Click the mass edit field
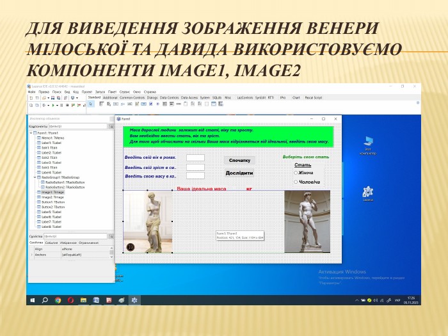448x336 pixels. (195, 176)
